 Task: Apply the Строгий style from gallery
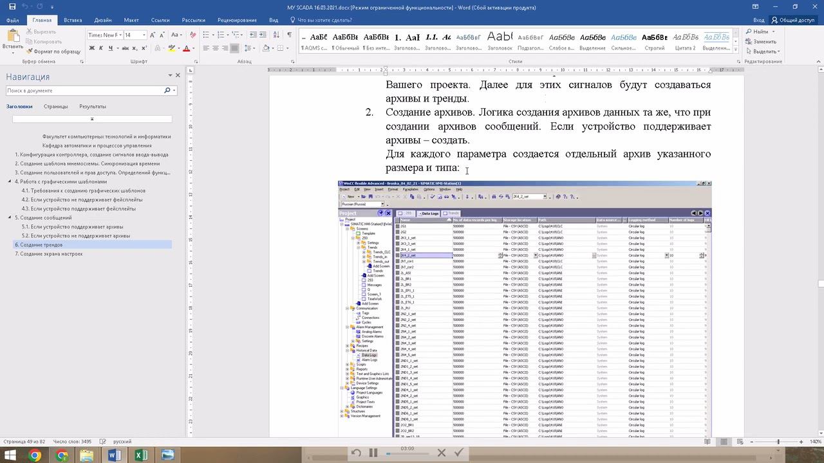655,41
